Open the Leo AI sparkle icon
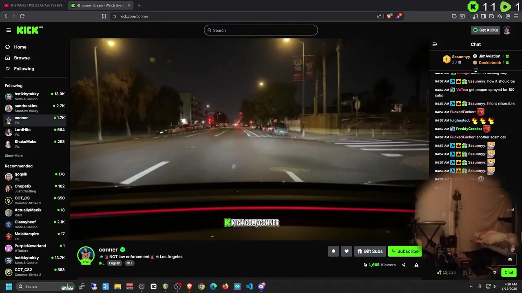This screenshot has height=293, width=522. (x=500, y=16)
